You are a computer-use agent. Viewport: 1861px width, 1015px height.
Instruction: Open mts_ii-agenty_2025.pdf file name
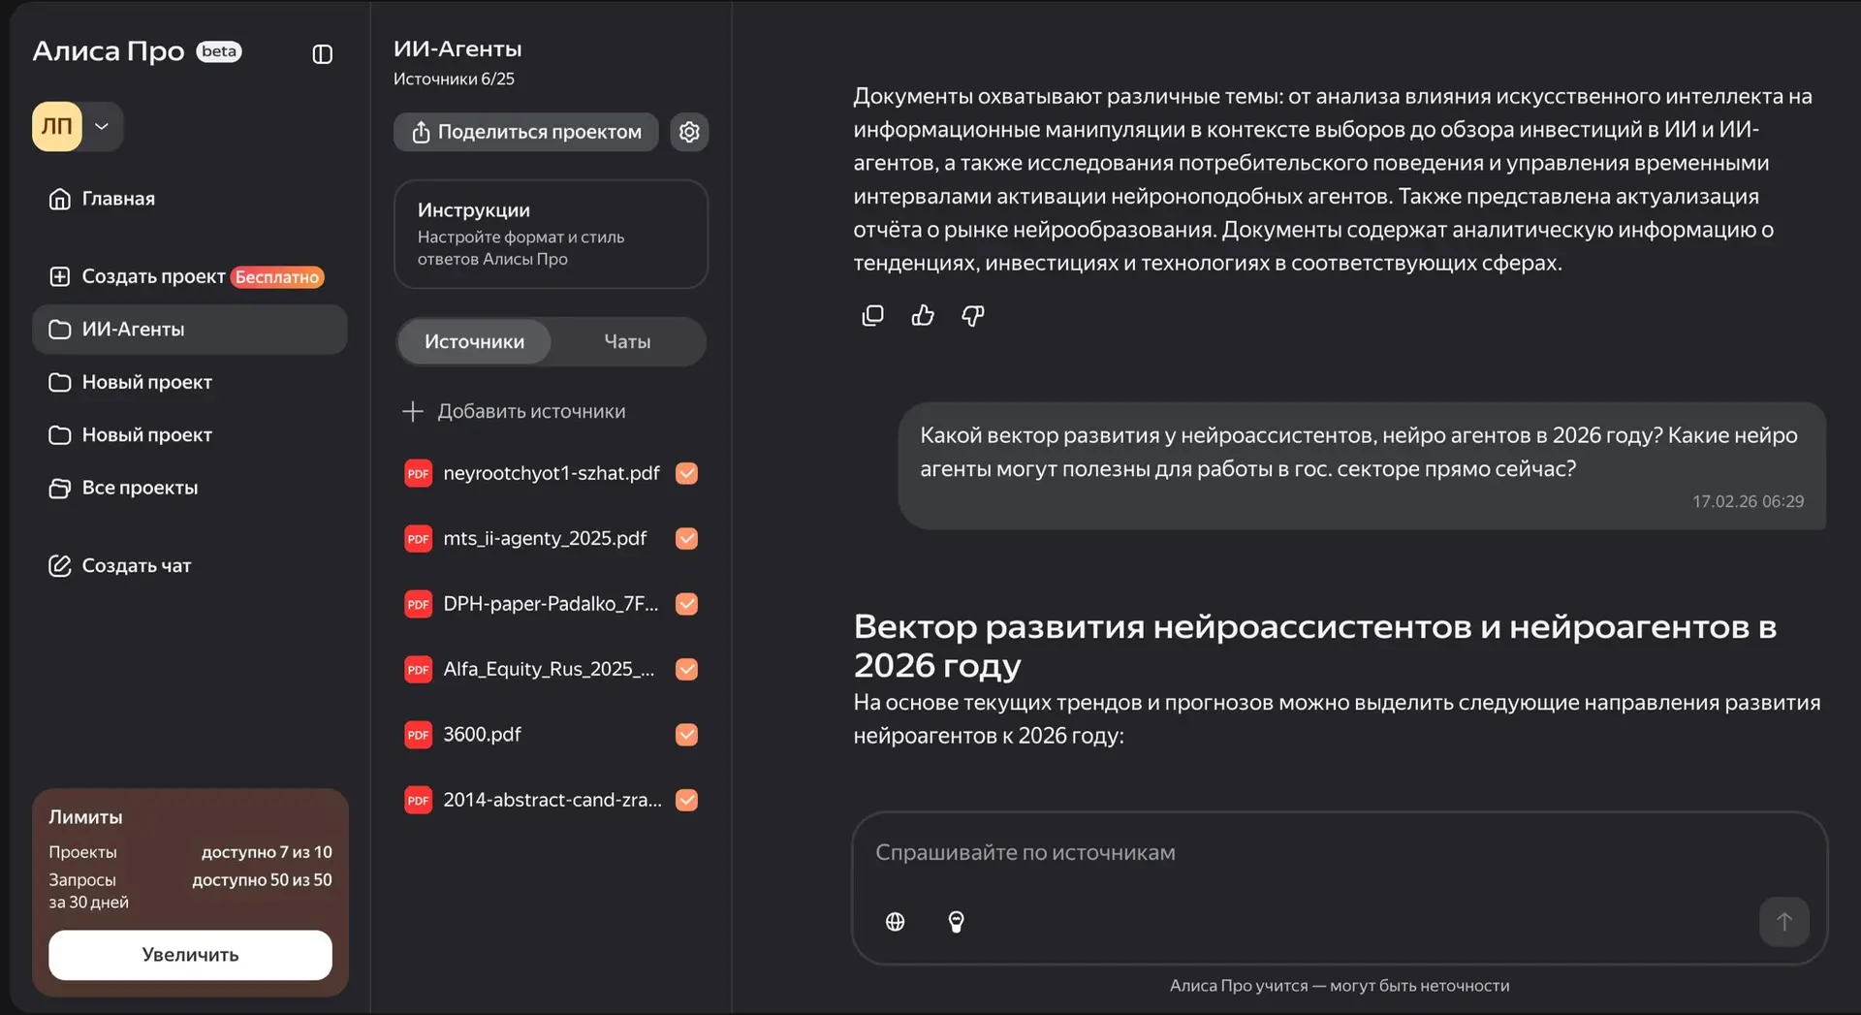coord(545,538)
